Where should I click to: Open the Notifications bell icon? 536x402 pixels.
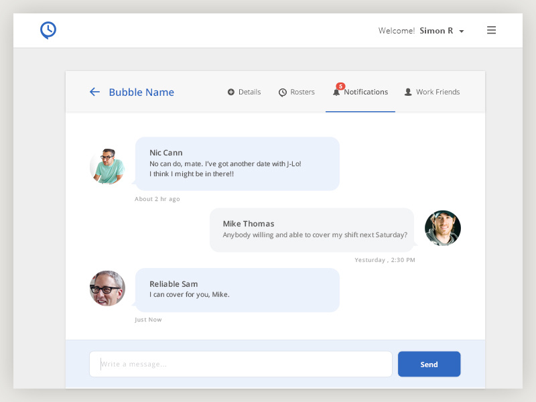tap(336, 92)
